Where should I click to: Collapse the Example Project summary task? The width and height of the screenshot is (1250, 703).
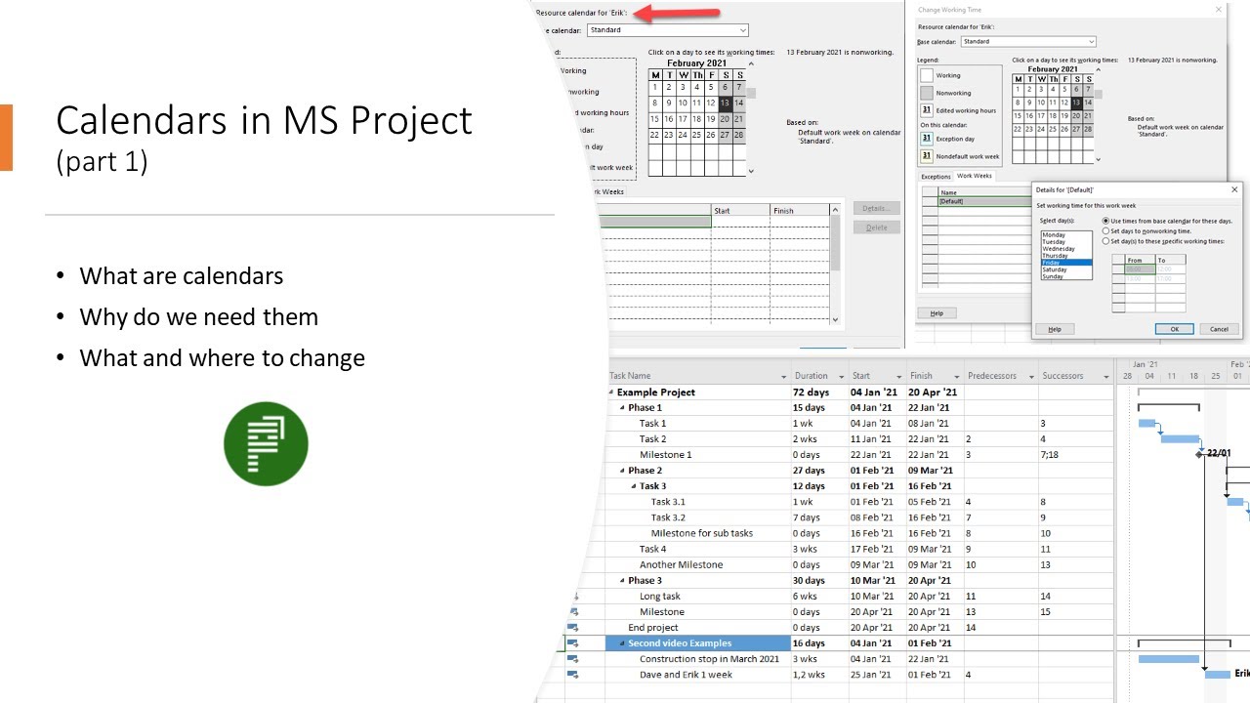coord(612,393)
